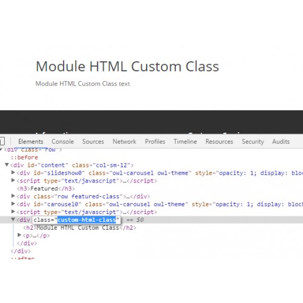Click the partially visible device mode icon

(2, 141)
